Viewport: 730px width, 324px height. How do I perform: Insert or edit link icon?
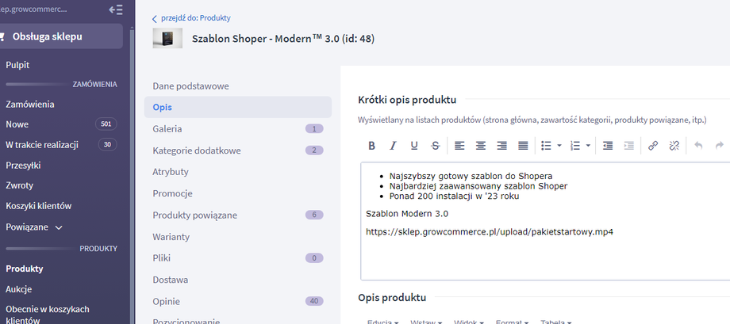coord(653,146)
